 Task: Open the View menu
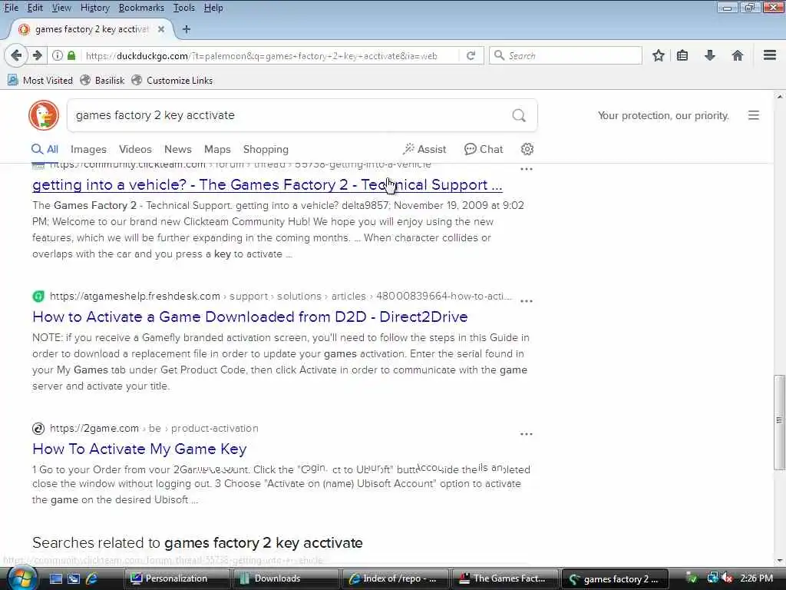[61, 8]
